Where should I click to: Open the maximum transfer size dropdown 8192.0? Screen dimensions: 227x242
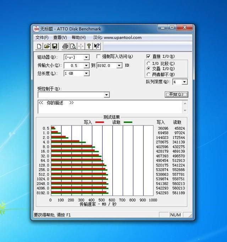[119, 66]
